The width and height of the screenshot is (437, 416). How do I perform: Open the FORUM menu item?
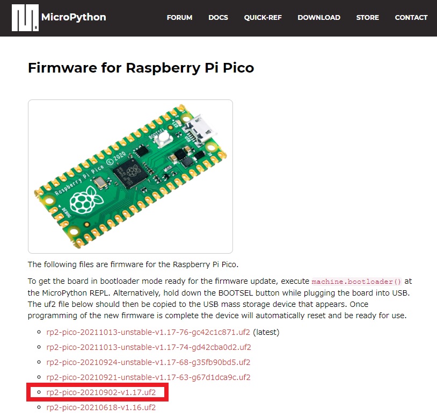click(179, 18)
